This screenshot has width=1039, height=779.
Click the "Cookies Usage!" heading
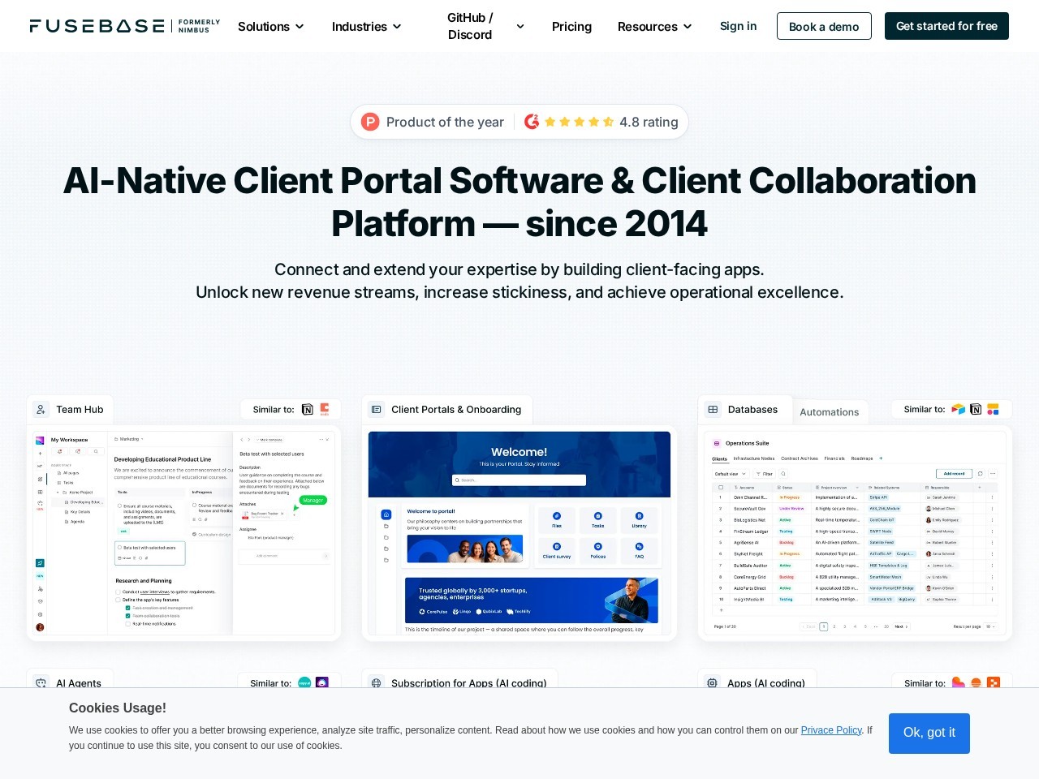(118, 708)
